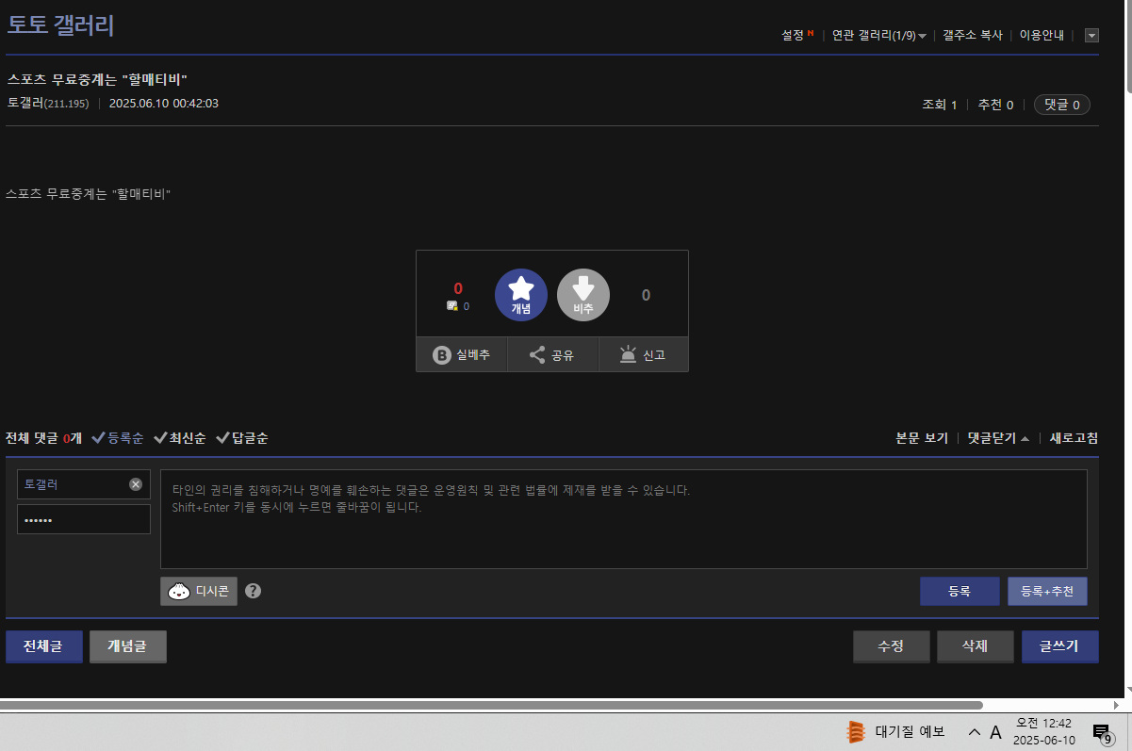Screen dimensions: 1132x751
Task: Click the horizontal scrollbar at bottom
Action: pos(490,704)
